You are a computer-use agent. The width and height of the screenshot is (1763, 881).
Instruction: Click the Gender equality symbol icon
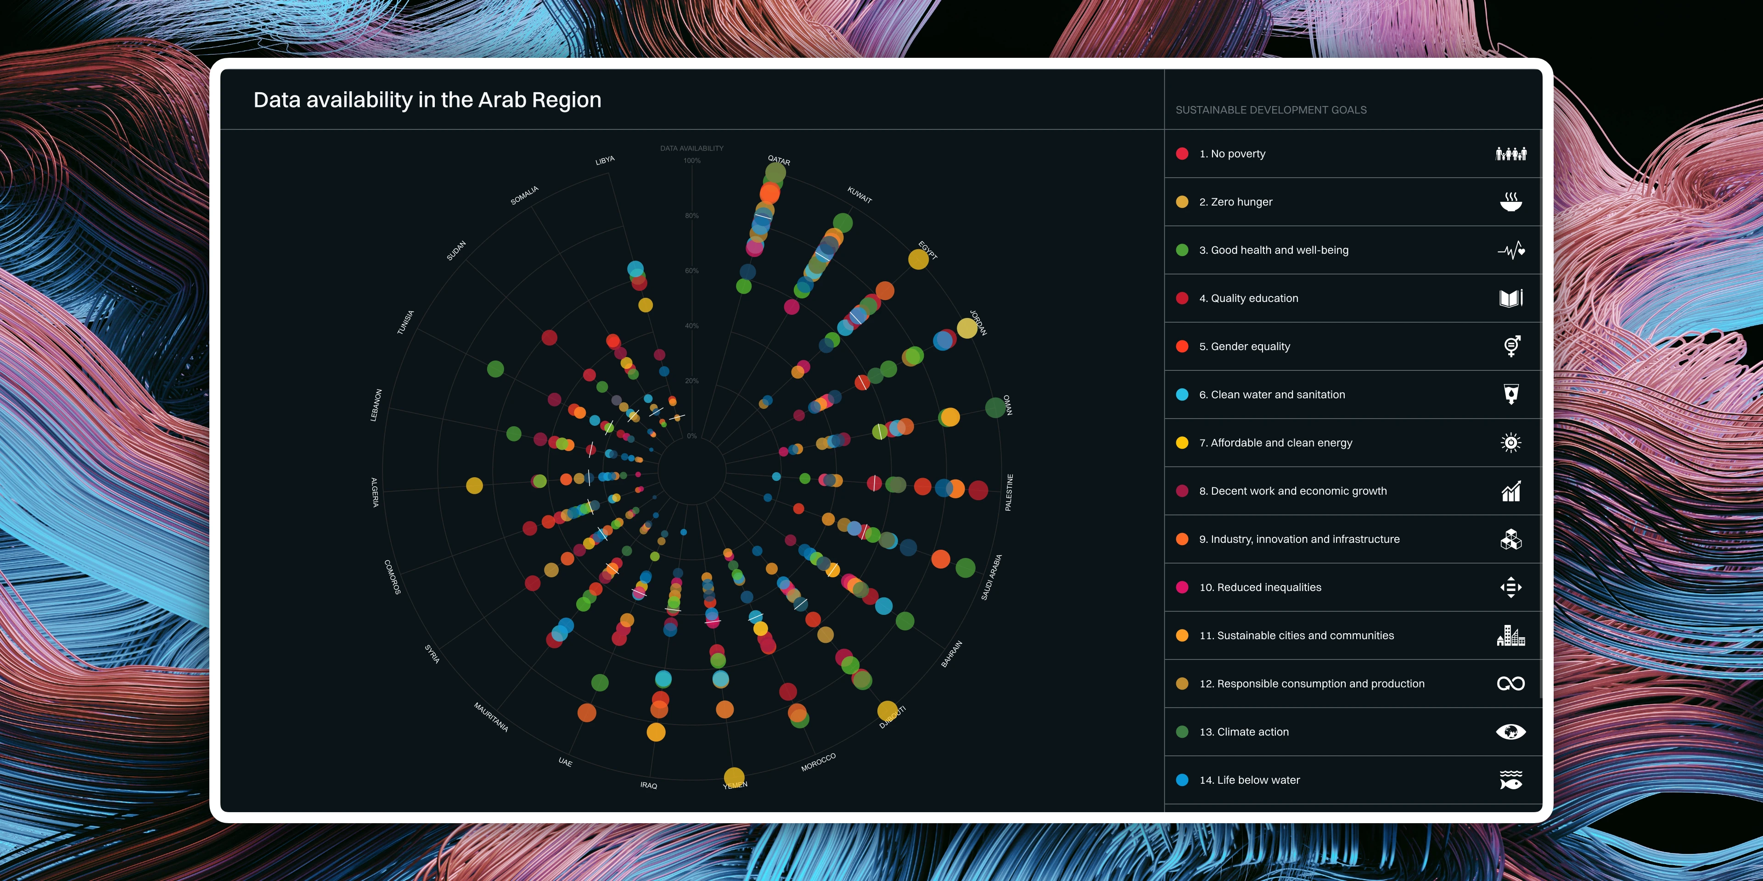(1511, 346)
